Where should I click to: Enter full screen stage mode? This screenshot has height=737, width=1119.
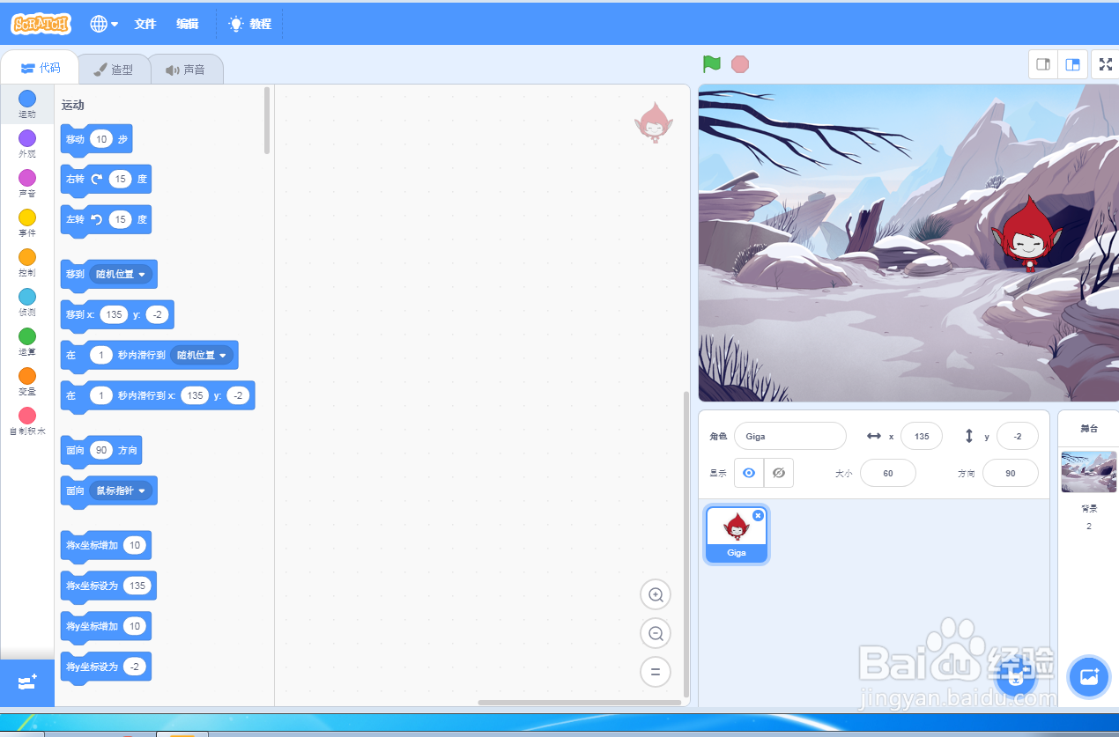[1106, 64]
